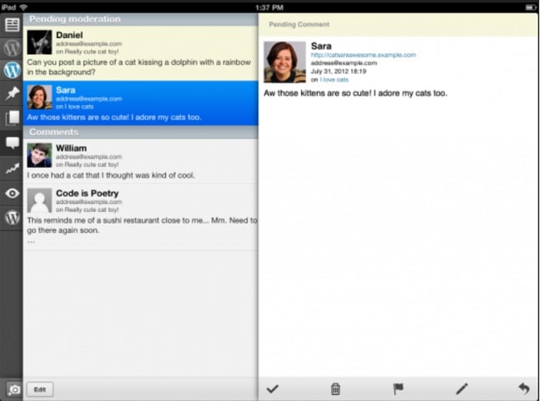
Task: Select the blue highlighted WordPress blog icon
Action: coord(12,70)
